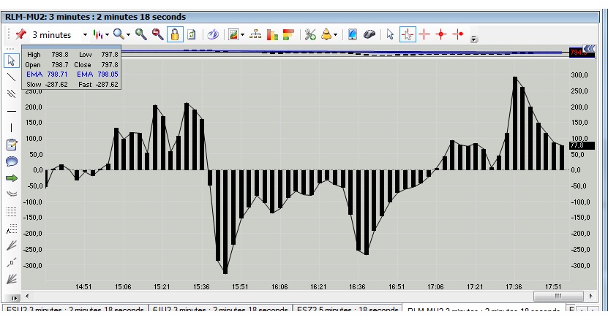Click the computer mouse icon in toolbar
The width and height of the screenshot is (608, 336).
click(369, 35)
